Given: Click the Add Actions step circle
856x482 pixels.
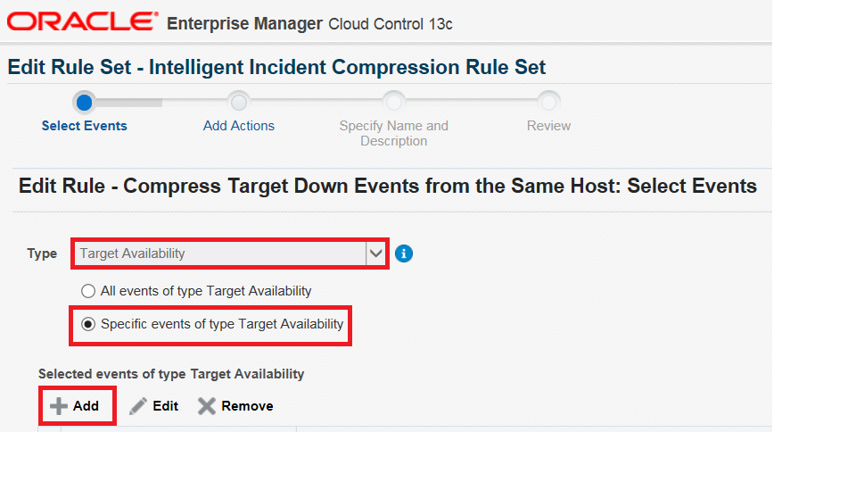Looking at the screenshot, I should (x=239, y=102).
